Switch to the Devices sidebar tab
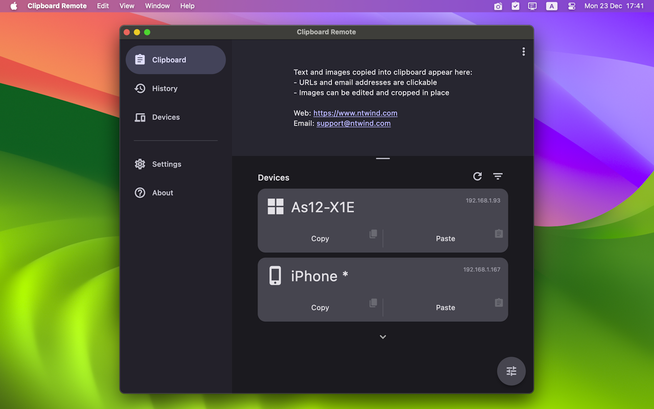The height and width of the screenshot is (409, 654). tap(166, 117)
